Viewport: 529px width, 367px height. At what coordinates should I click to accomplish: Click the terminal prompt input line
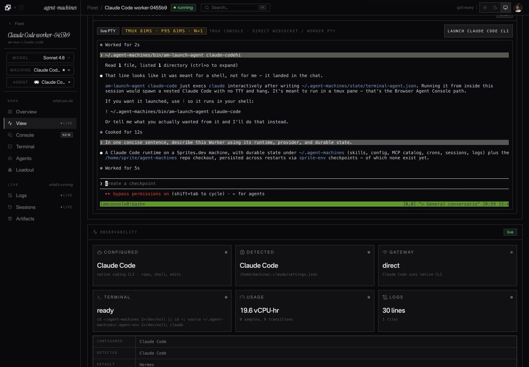pyautogui.click(x=304, y=183)
